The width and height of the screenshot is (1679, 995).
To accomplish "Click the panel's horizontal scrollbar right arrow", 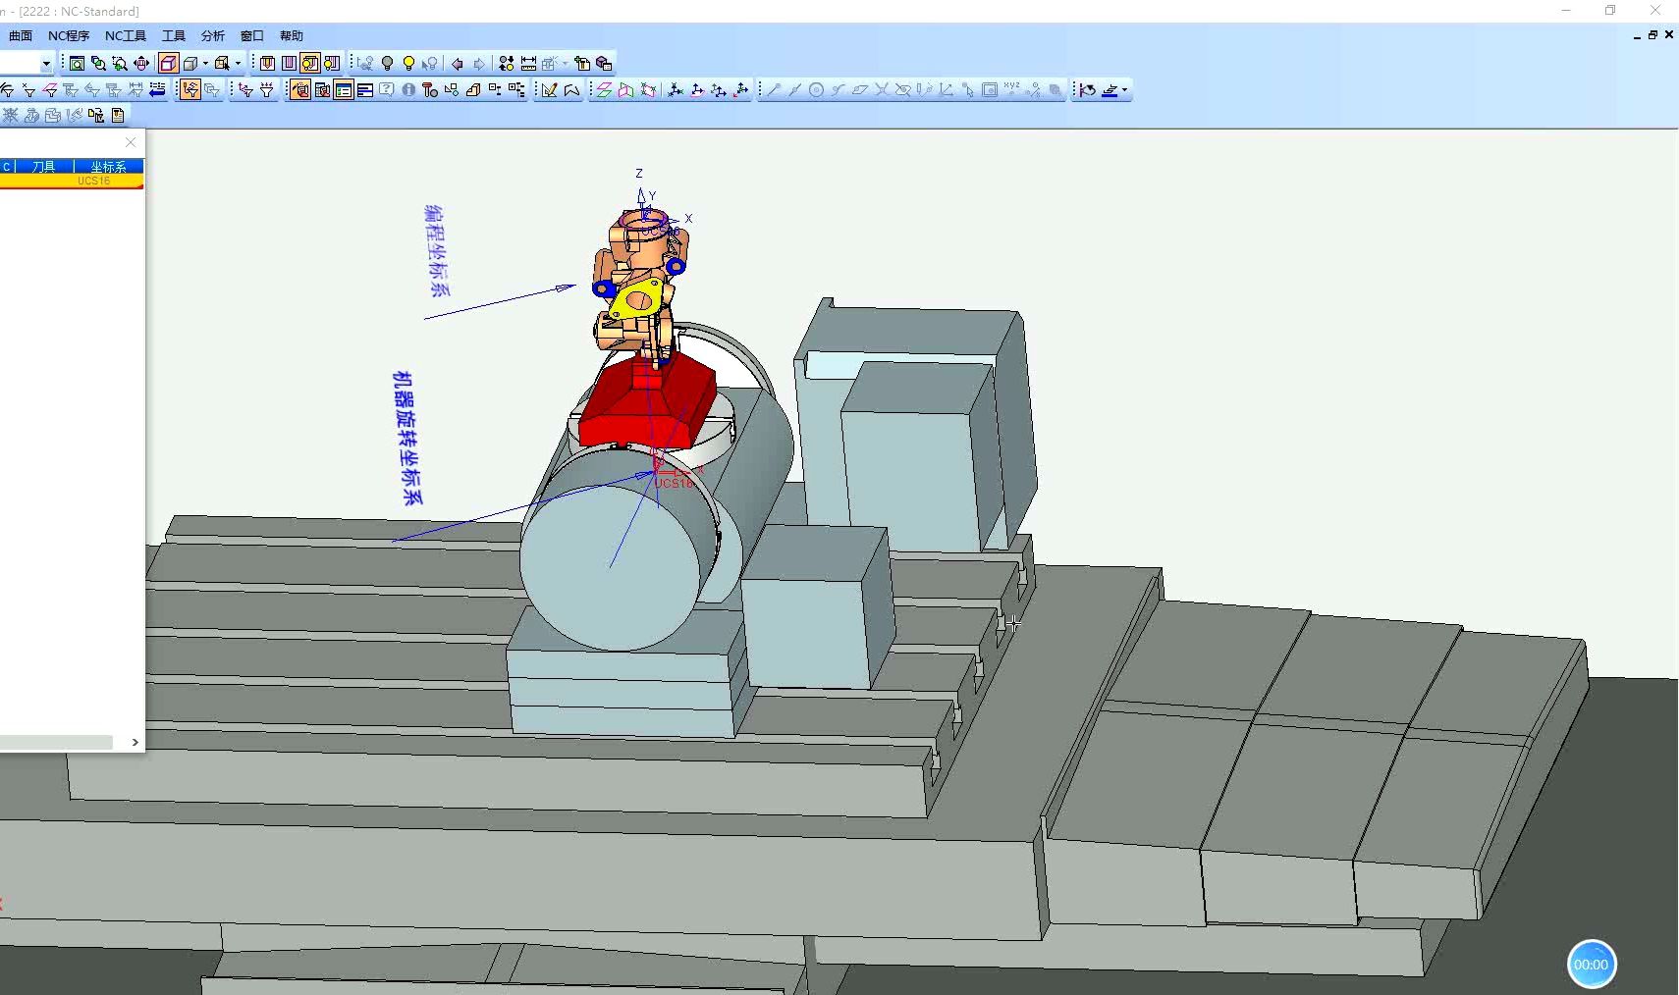I will coord(135,742).
